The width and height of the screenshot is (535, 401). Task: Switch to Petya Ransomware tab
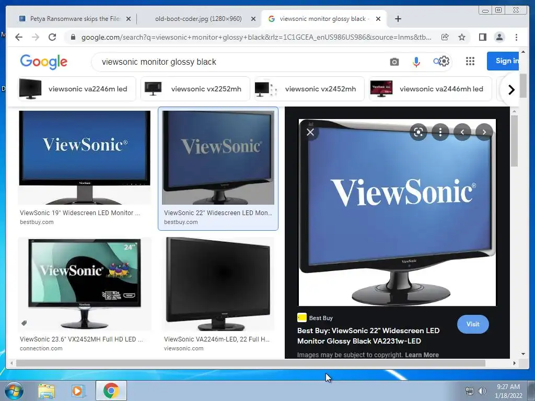coord(75,19)
